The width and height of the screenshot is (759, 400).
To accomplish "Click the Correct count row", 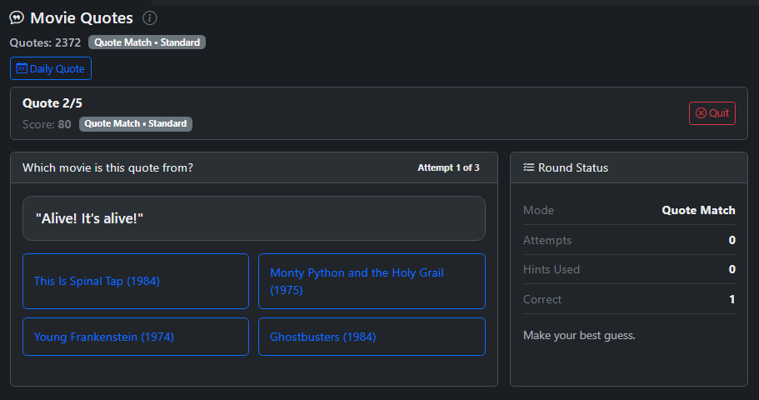I will [x=628, y=299].
